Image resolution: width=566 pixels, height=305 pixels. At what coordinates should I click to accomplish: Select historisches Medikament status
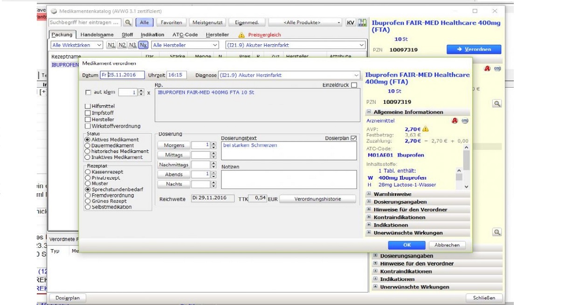pos(87,151)
